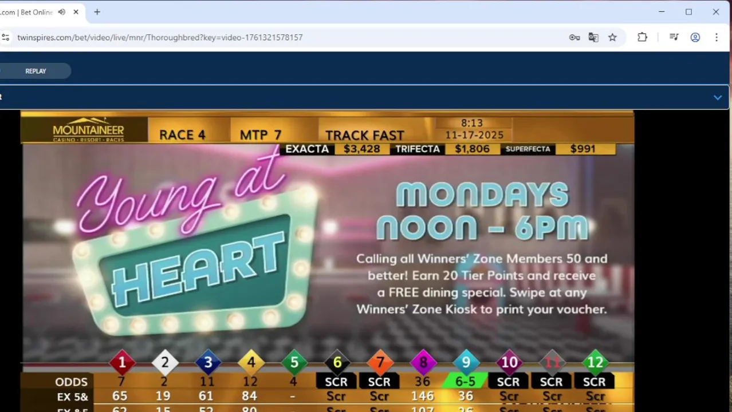
Task: Click horse number 6 black diamond
Action: (x=337, y=362)
